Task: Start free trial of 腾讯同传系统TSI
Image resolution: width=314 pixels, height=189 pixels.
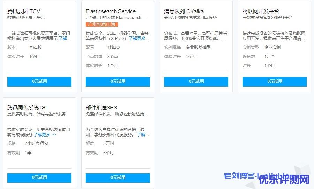Action: pyautogui.click(x=39, y=178)
